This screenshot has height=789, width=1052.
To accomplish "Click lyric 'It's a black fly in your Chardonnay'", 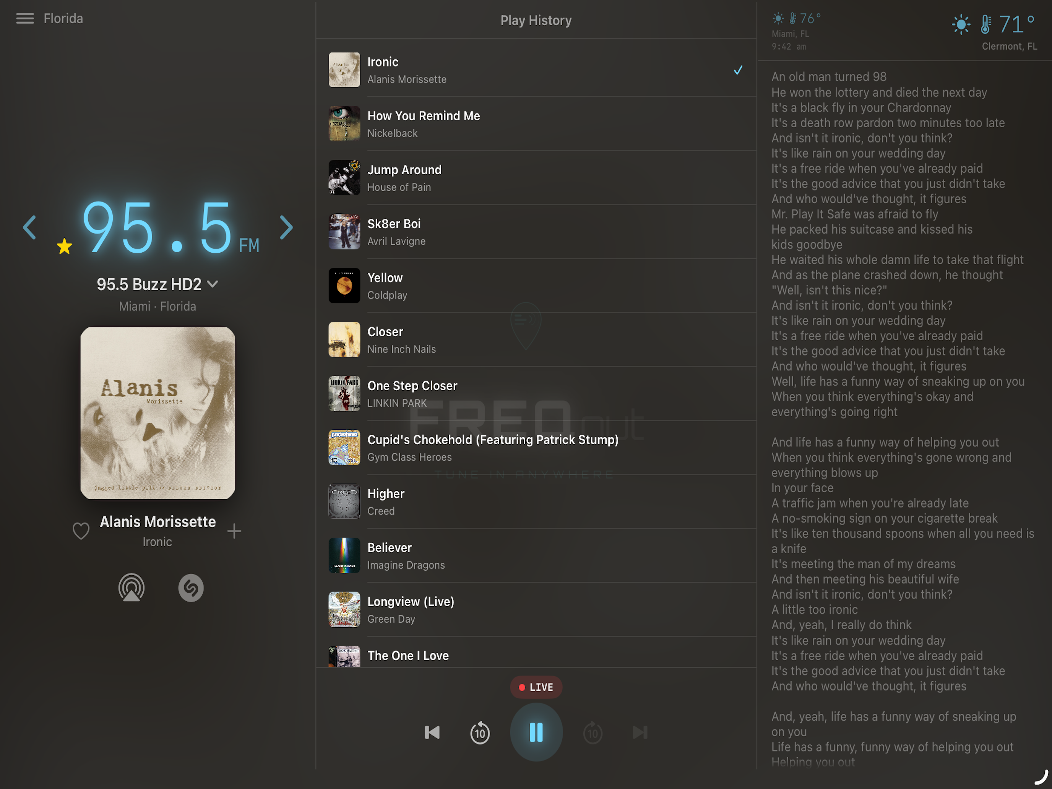I will pyautogui.click(x=861, y=107).
